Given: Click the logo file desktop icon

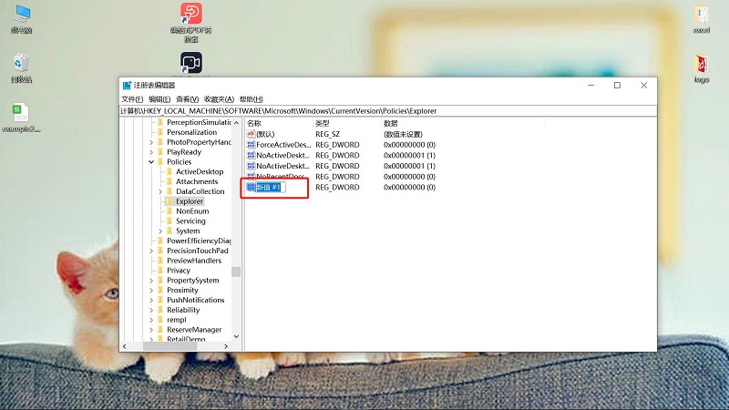Looking at the screenshot, I should click(701, 64).
